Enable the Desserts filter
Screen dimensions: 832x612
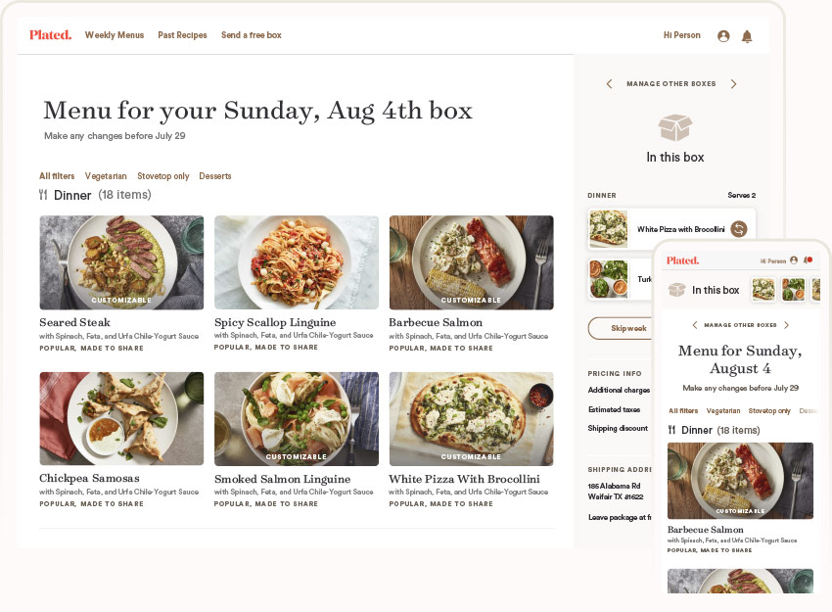point(215,176)
